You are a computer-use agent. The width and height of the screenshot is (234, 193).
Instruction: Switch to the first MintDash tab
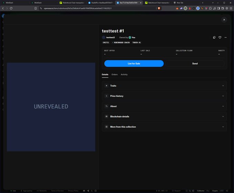14,3
